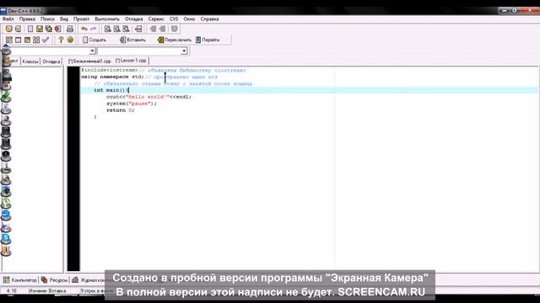Click the Переключить bookmarks button
540x303 pixels.
click(x=175, y=40)
